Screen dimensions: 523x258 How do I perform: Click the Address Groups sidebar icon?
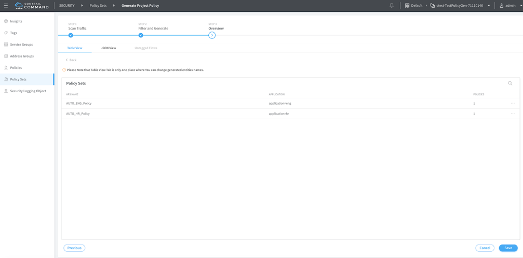tap(6, 56)
